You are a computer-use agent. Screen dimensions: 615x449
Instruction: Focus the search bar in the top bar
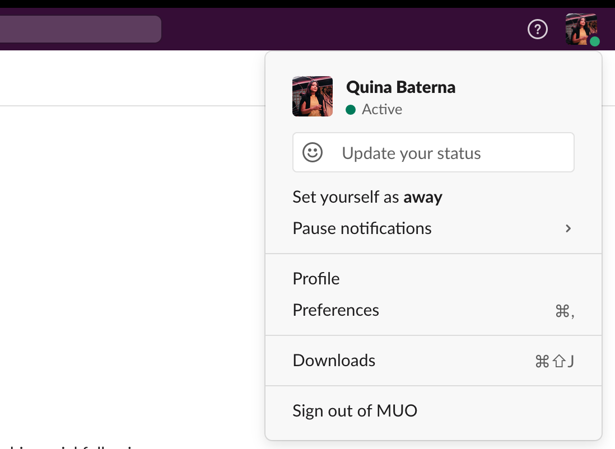click(x=78, y=29)
